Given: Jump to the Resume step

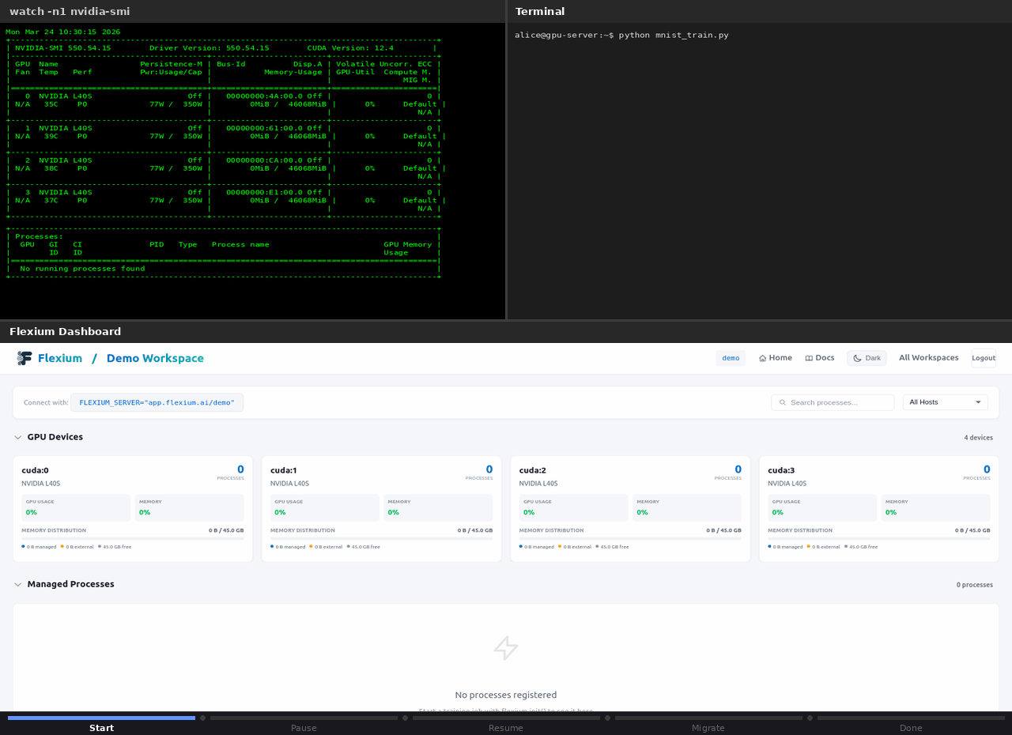Looking at the screenshot, I should [506, 728].
